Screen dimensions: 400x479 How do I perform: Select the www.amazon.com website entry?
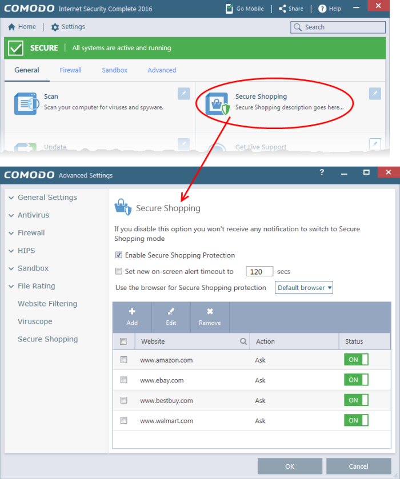[x=166, y=360]
